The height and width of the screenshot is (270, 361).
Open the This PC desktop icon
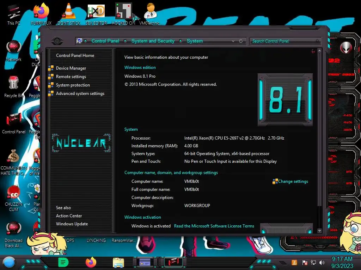coord(14,14)
